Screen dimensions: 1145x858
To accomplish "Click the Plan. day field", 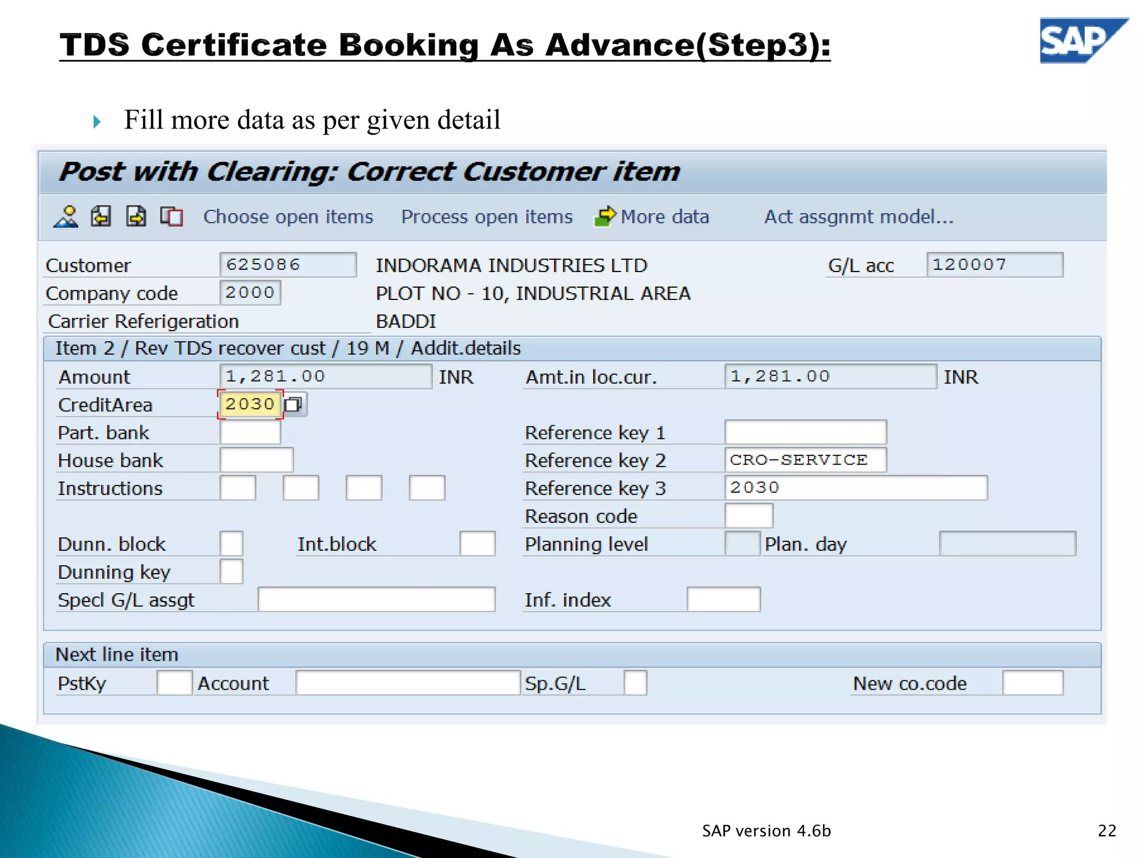I will 1007,544.
